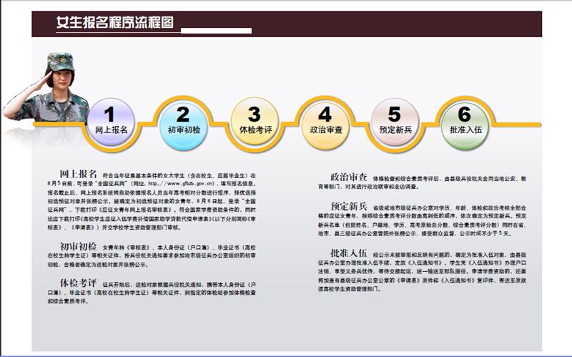Click the red step 5 circle 预定新兵

point(394,121)
